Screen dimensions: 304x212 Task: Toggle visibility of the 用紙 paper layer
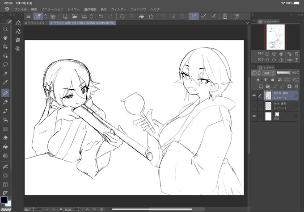point(254,116)
